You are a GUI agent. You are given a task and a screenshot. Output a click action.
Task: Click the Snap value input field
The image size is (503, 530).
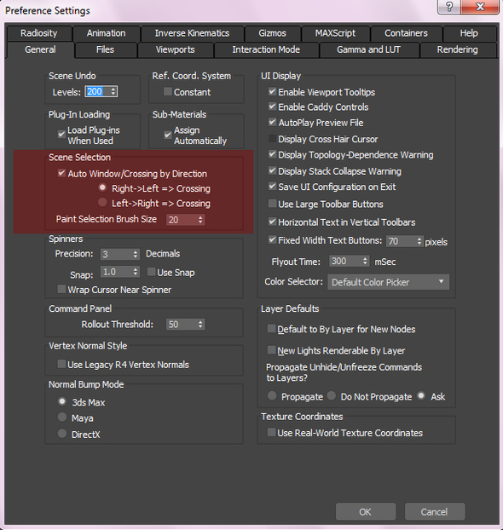116,272
